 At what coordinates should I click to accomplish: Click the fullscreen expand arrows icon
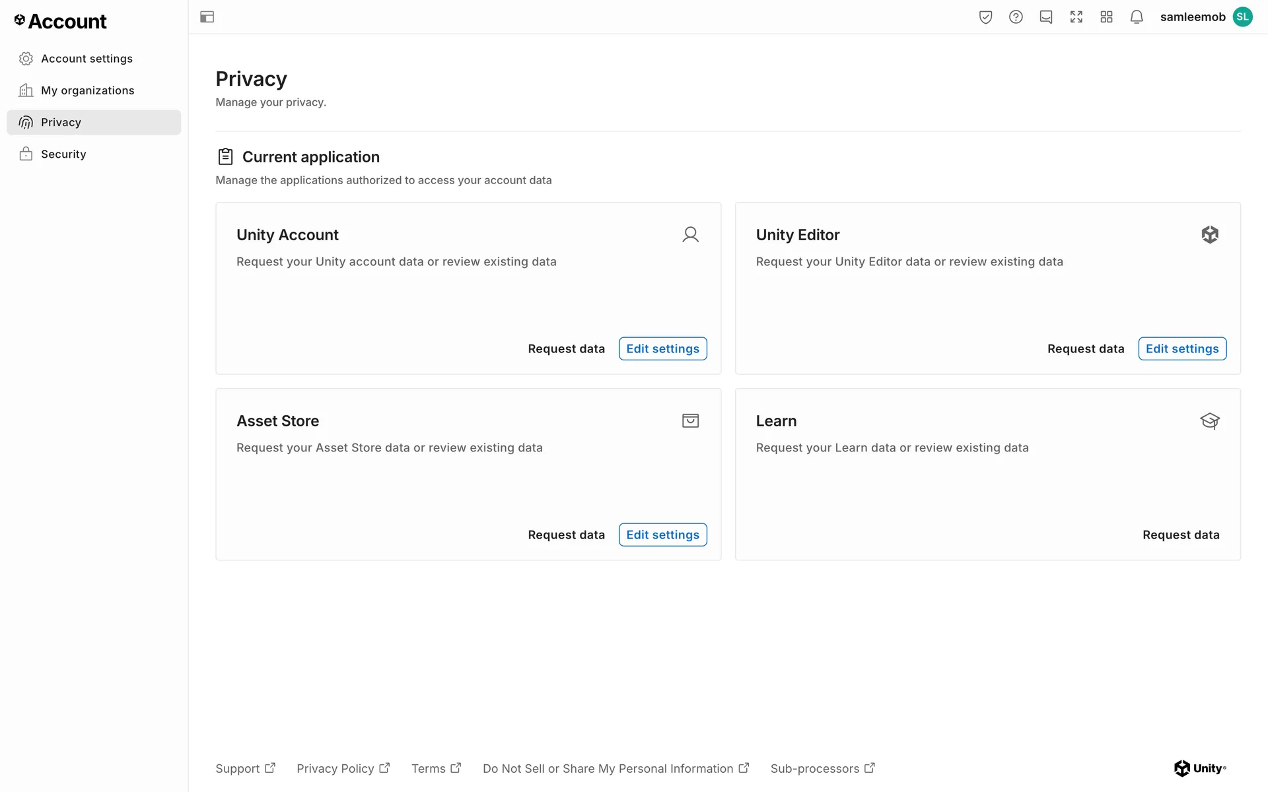1076,17
